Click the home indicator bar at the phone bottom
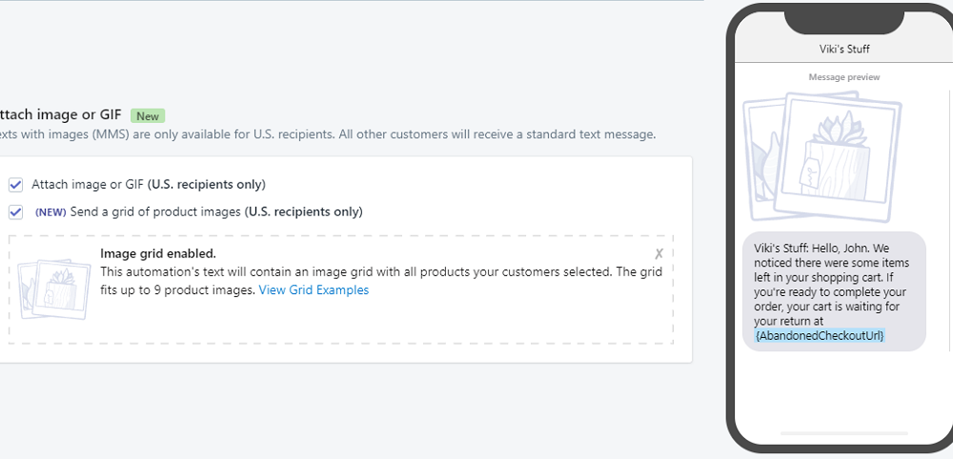 [844, 432]
